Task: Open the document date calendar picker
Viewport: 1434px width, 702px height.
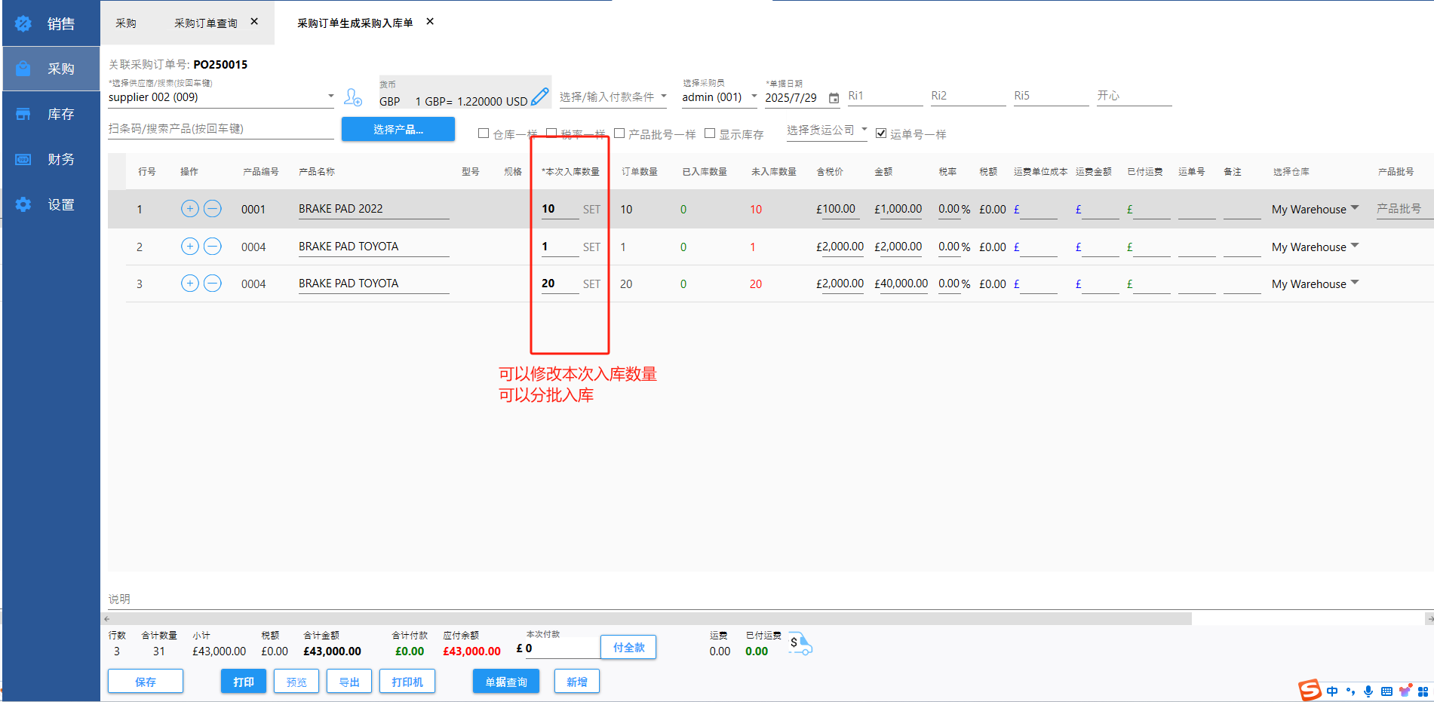Action: coord(834,98)
